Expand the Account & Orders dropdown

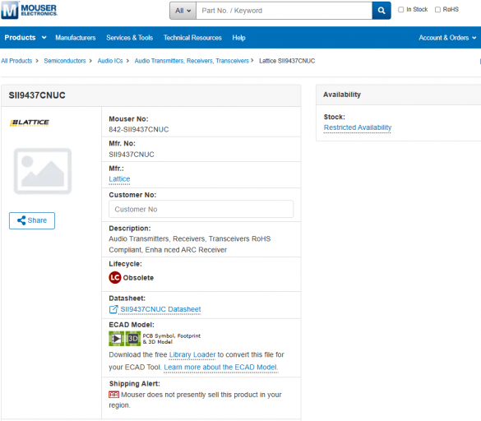pyautogui.click(x=447, y=38)
